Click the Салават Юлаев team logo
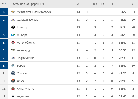 (13, 20)
